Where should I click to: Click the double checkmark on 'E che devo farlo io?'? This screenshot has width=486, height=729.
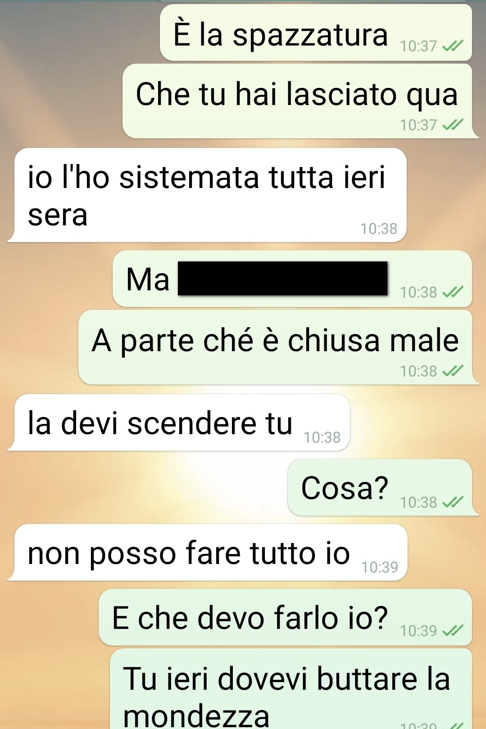(x=453, y=630)
